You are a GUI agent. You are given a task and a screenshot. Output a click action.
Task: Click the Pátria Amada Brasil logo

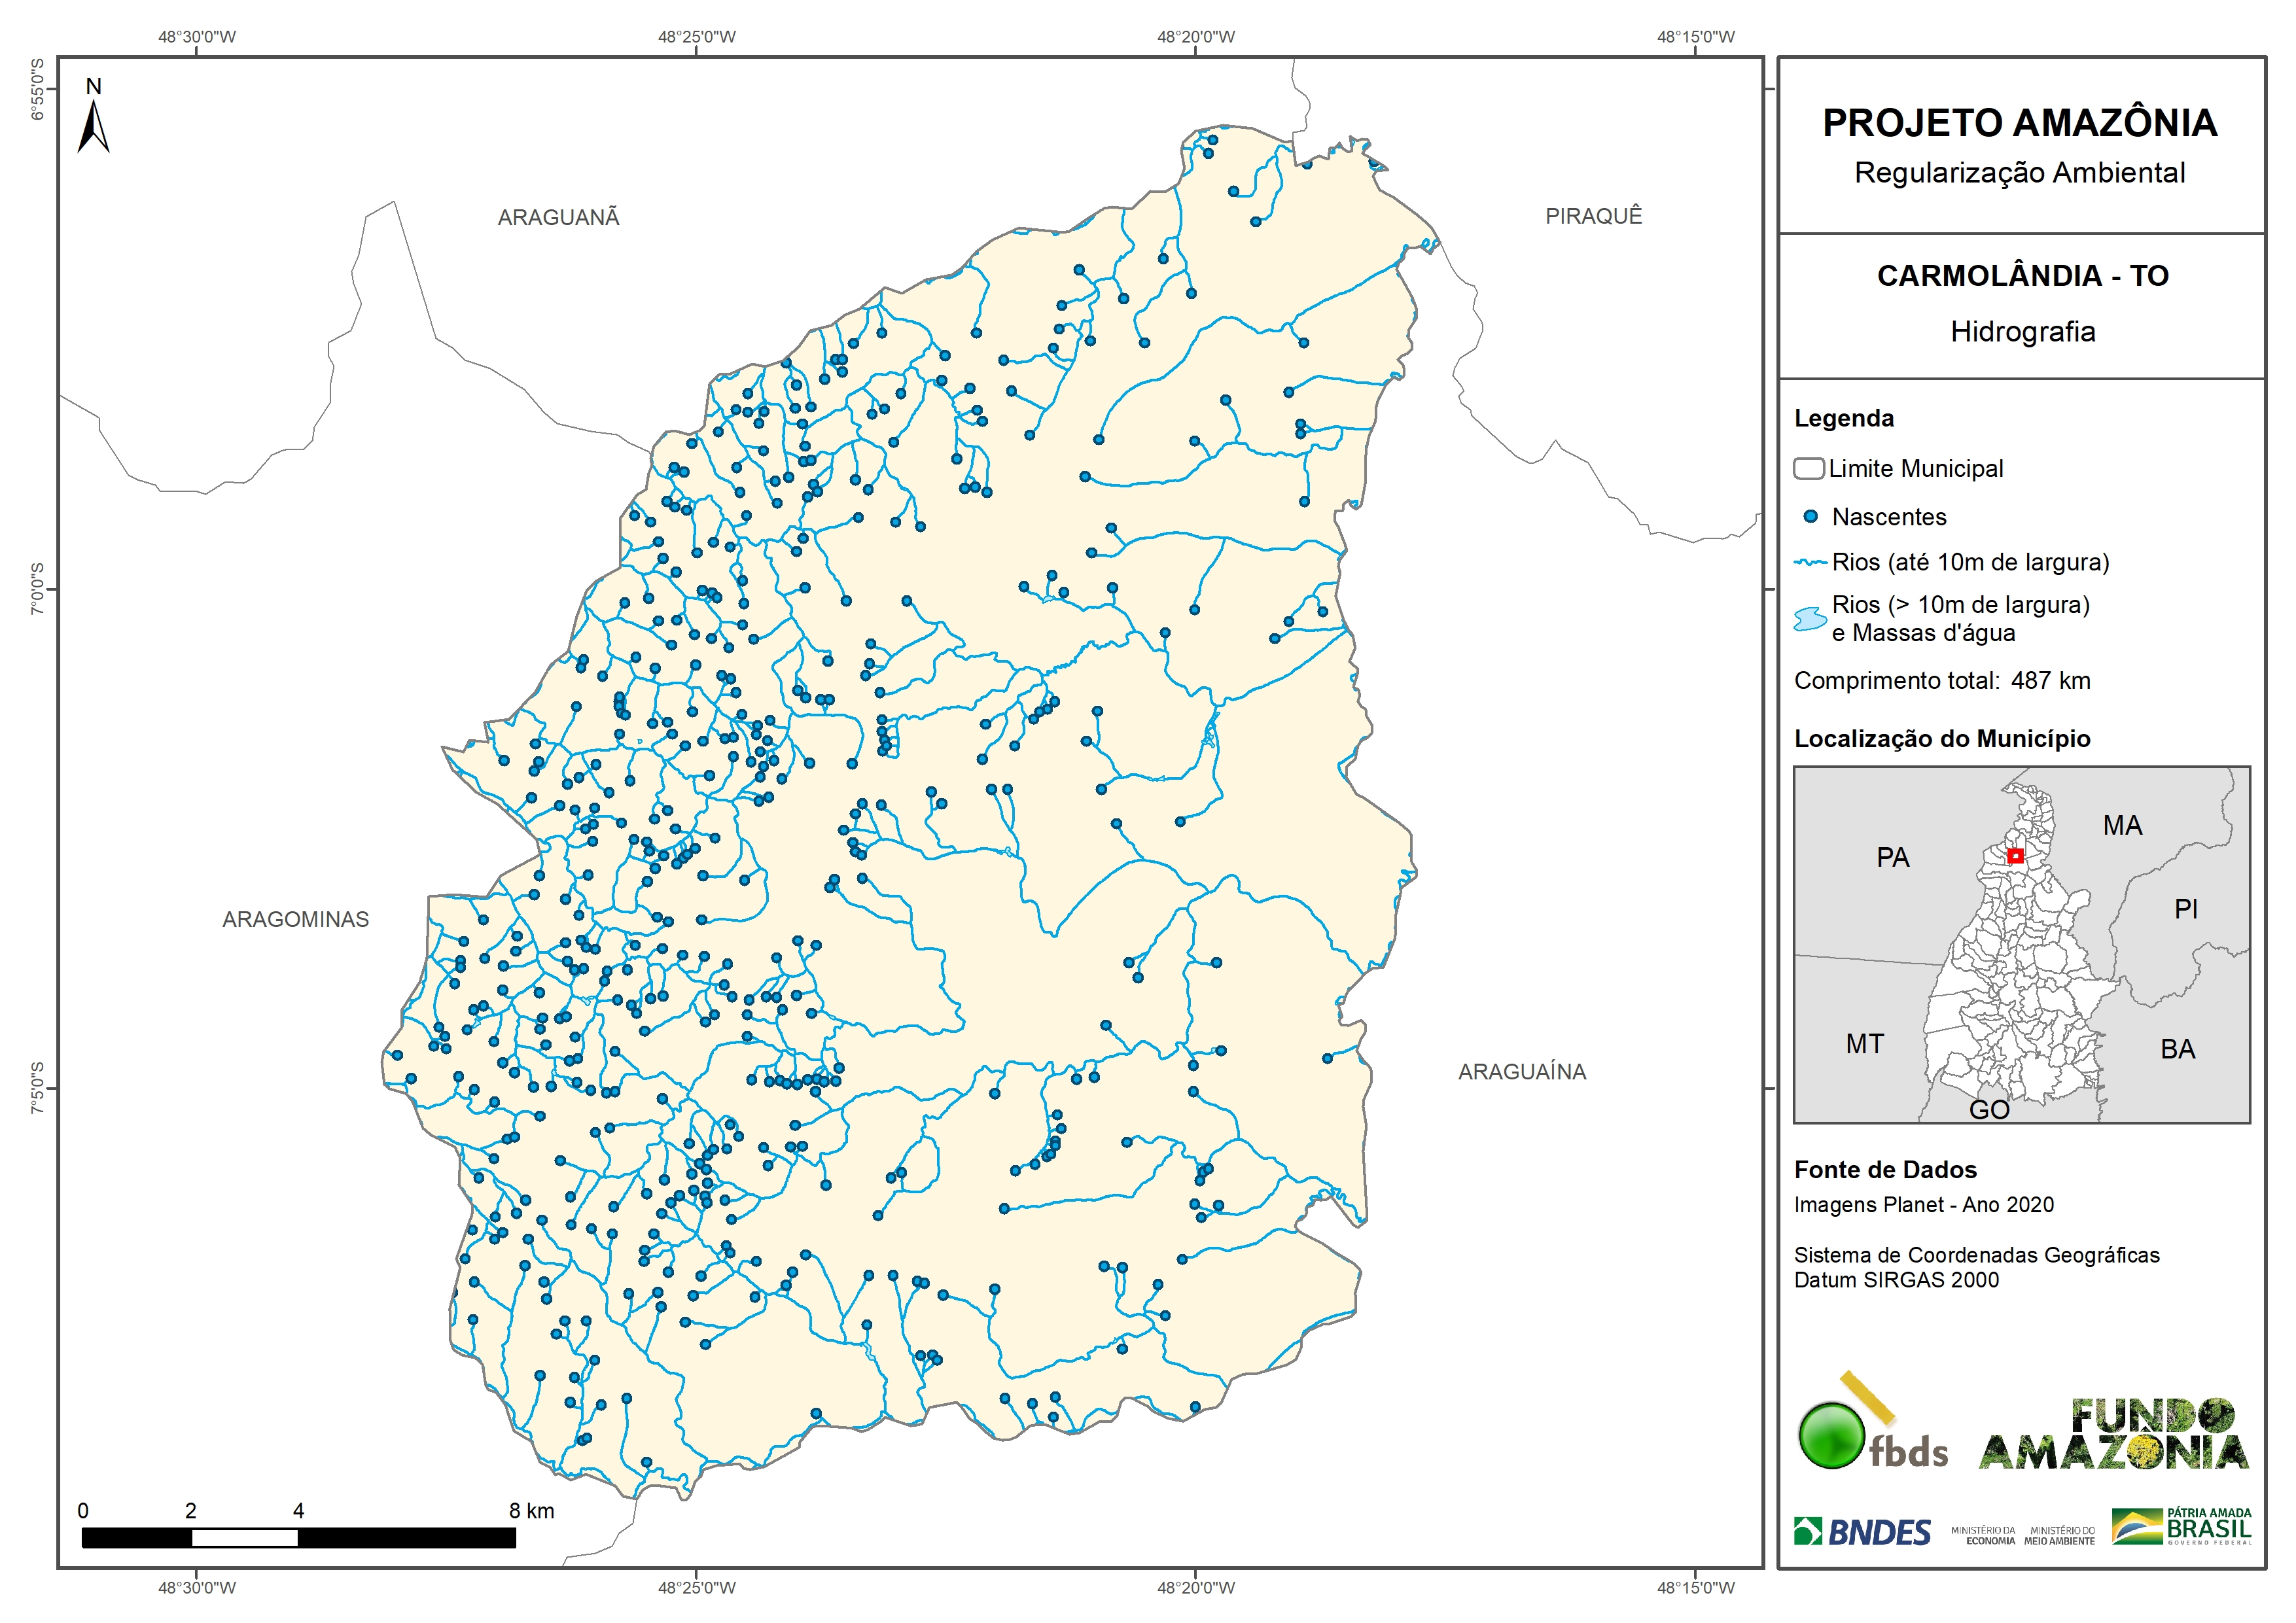click(x=2181, y=1526)
